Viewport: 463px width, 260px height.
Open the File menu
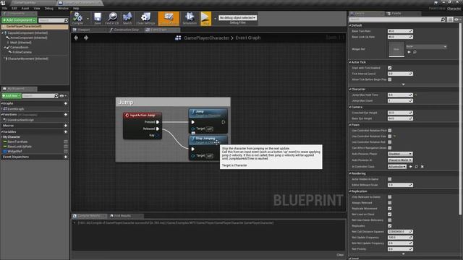click(x=4, y=9)
